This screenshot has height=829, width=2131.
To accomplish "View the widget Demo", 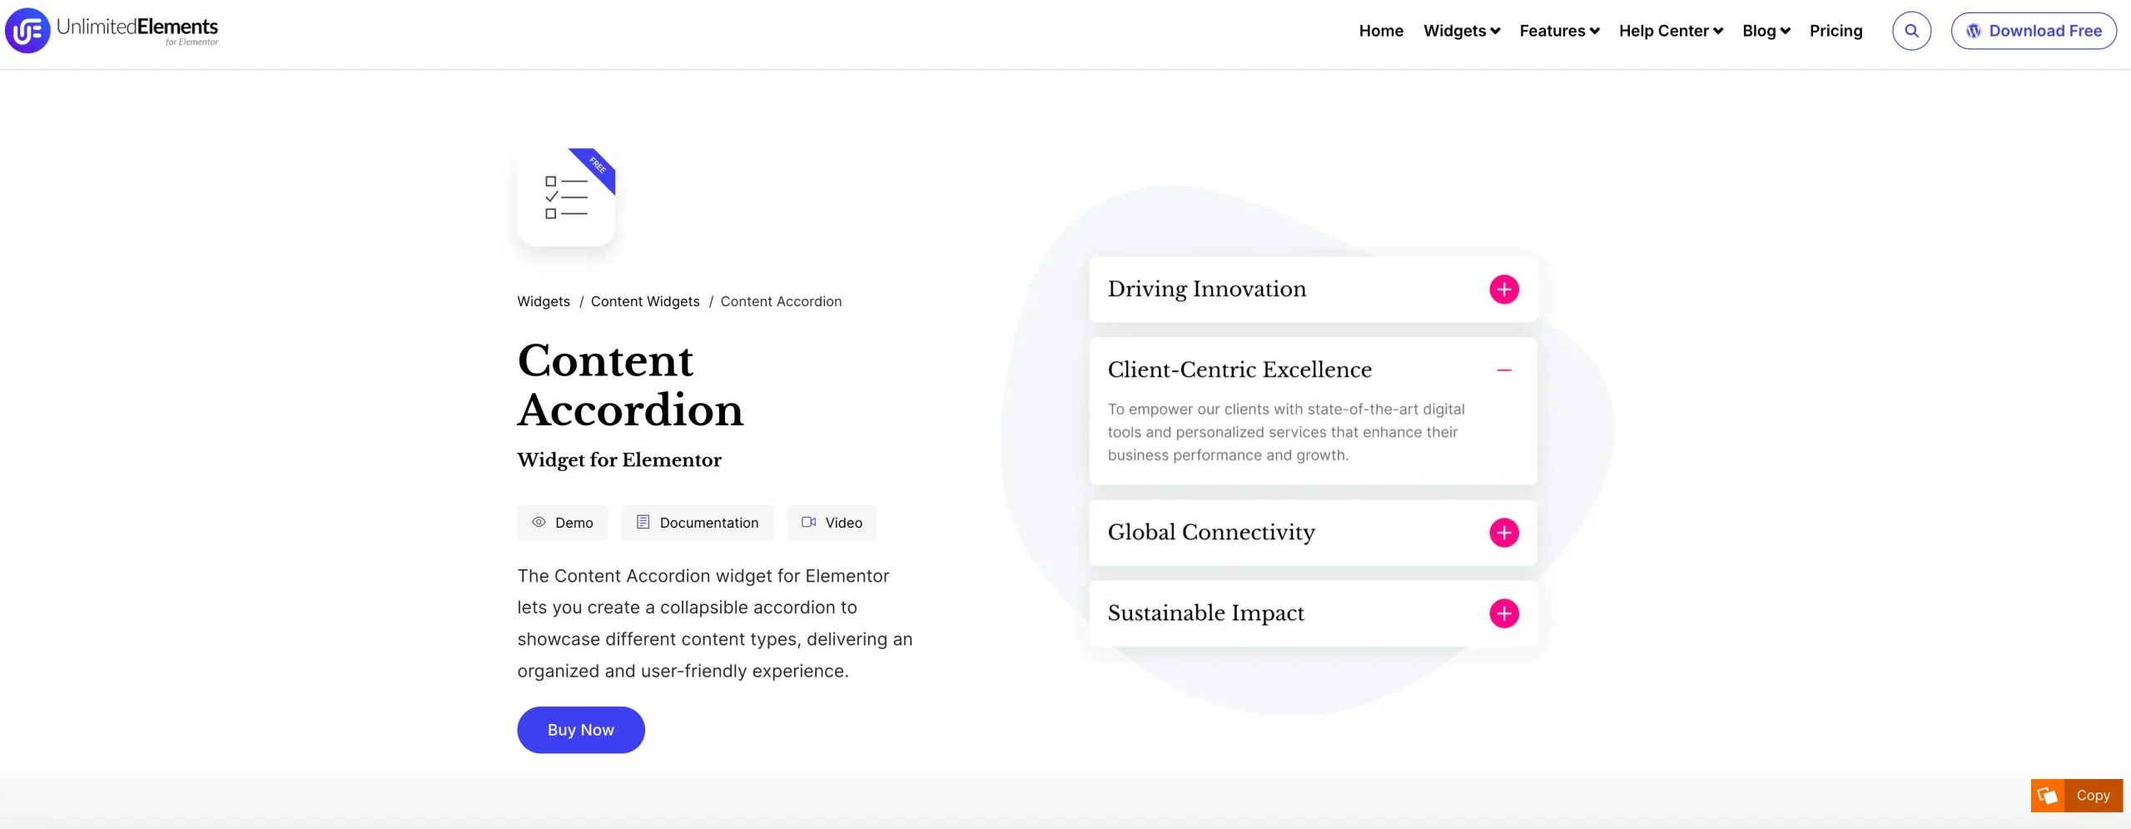I will (x=563, y=523).
